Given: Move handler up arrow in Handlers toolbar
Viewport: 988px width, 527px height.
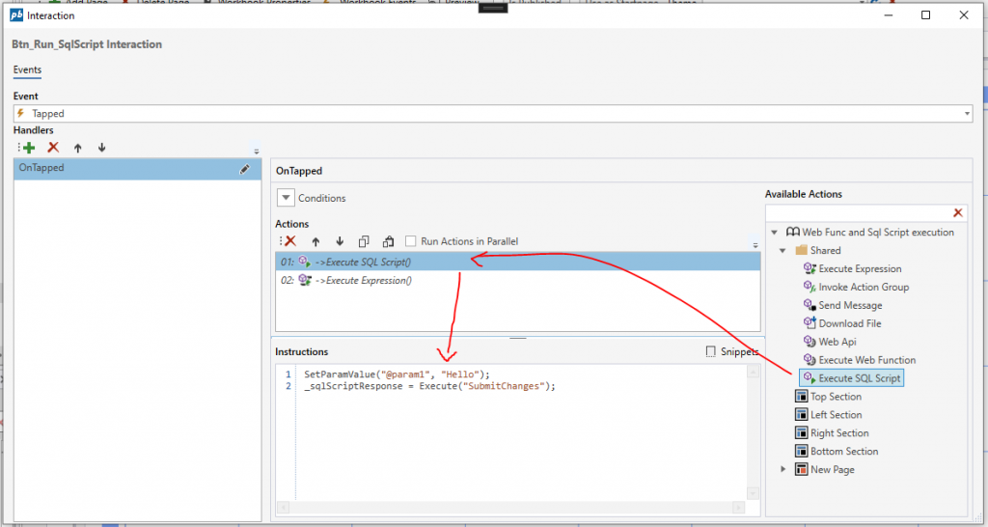Looking at the screenshot, I should [77, 148].
